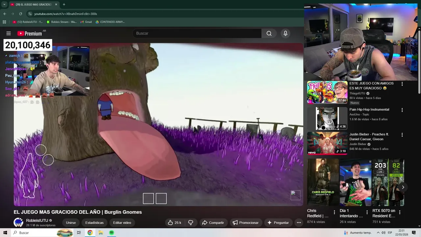Screen dimensions: 421x237
Task: Open the tab search dropdown arrow
Action: pos(4,5)
